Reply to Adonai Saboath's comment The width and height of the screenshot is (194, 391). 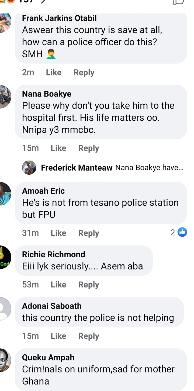tap(88, 336)
